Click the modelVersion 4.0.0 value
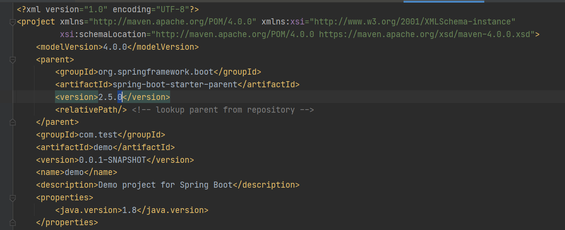This screenshot has width=565, height=230. (x=115, y=47)
